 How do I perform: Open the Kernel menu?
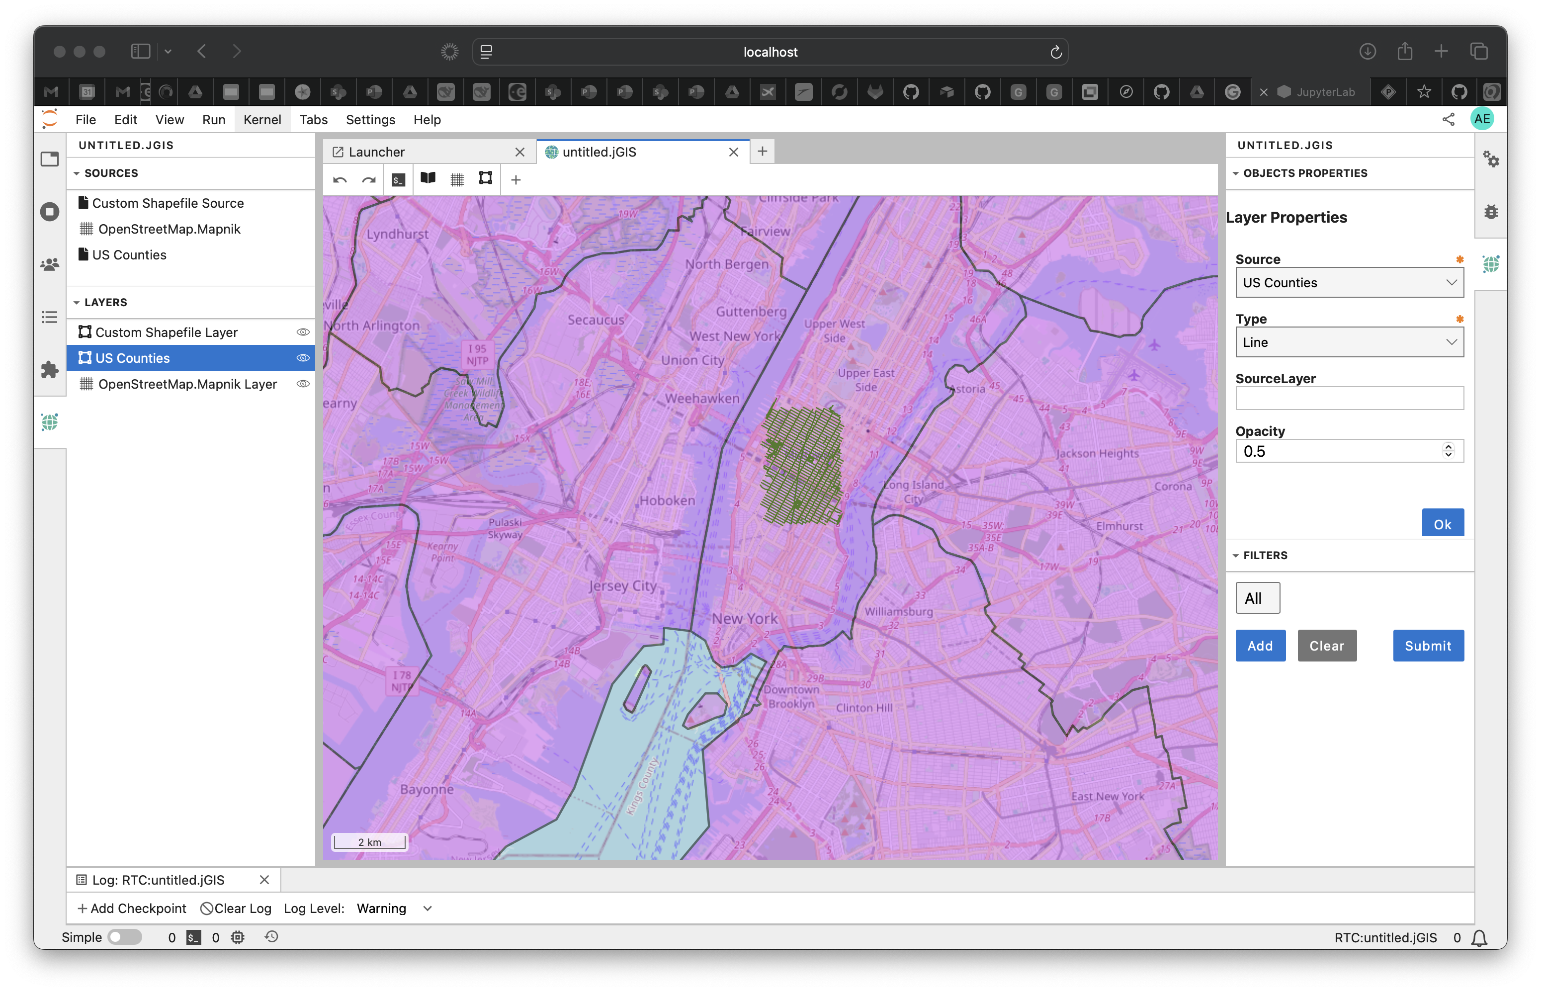click(262, 120)
